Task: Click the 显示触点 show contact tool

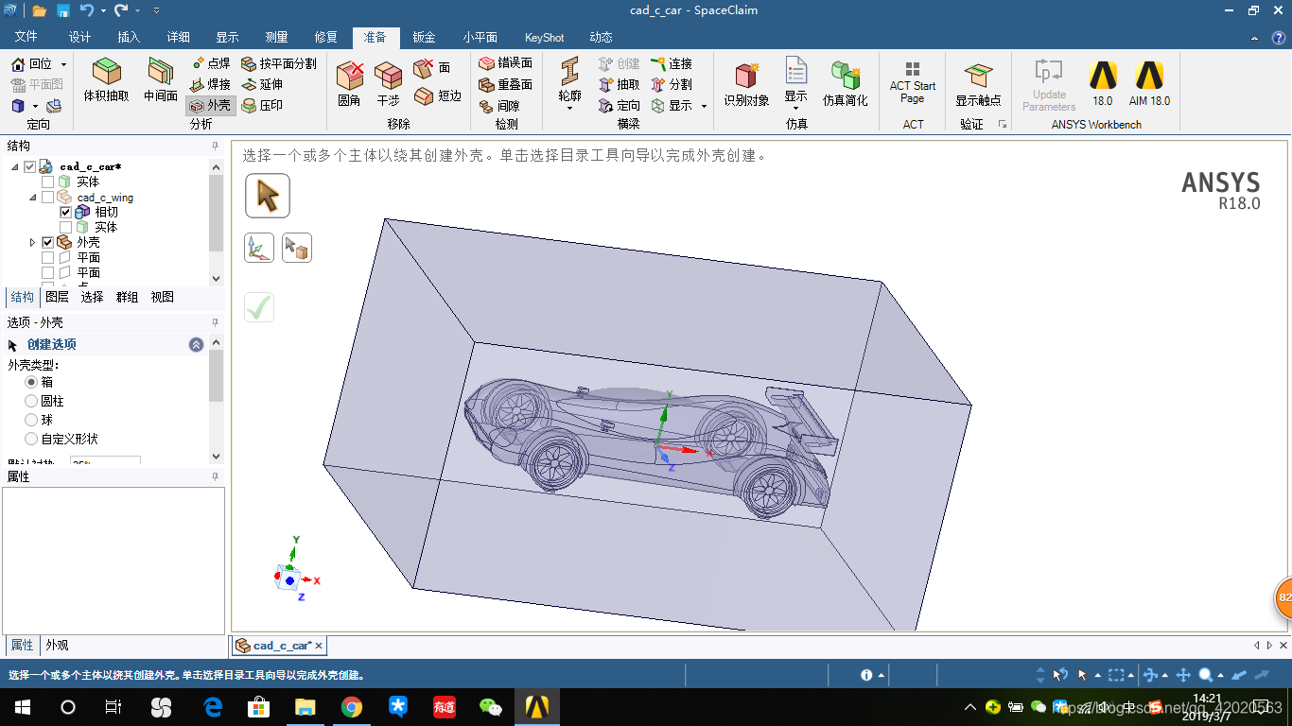Action: point(978,83)
